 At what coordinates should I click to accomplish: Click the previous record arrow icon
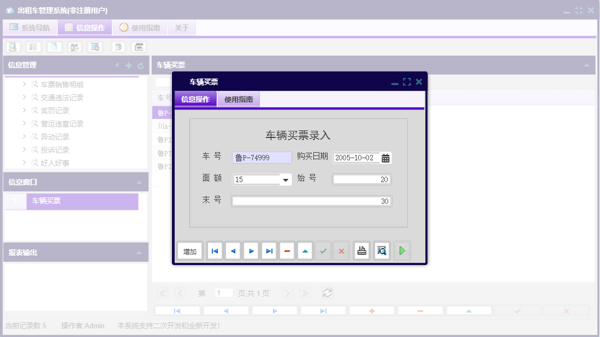[233, 250]
